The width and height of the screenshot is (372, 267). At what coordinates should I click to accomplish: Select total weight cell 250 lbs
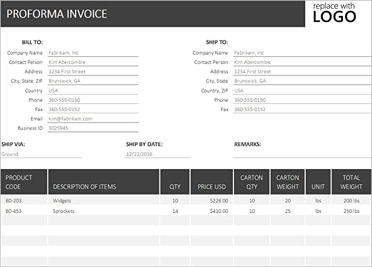[351, 211]
